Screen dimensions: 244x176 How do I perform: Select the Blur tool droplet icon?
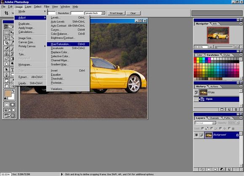tap(6, 64)
